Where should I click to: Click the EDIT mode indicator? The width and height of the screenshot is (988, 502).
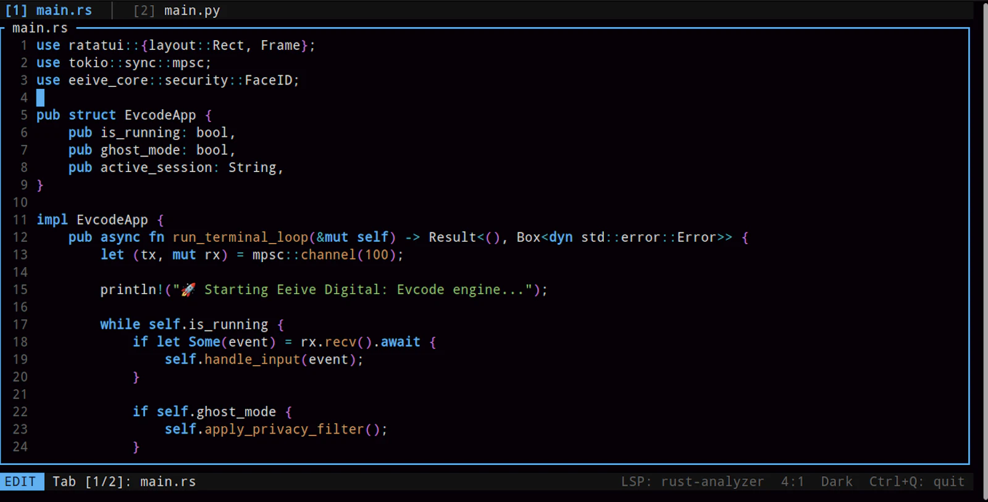click(20, 482)
